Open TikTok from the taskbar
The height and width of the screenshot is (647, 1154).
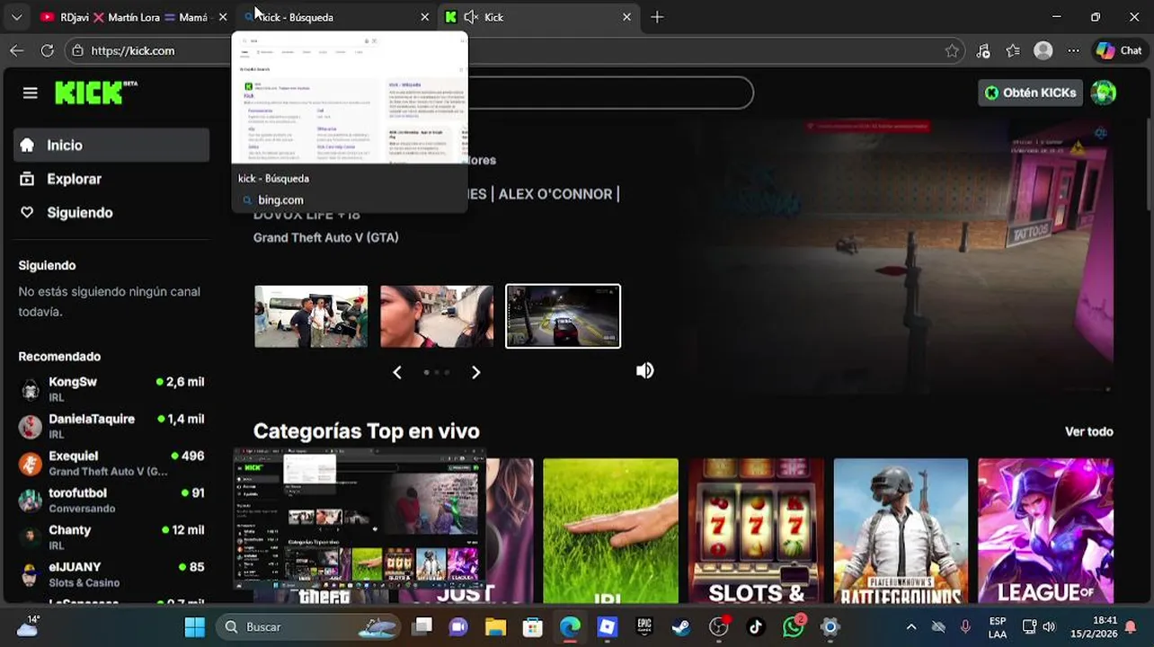pyautogui.click(x=755, y=627)
